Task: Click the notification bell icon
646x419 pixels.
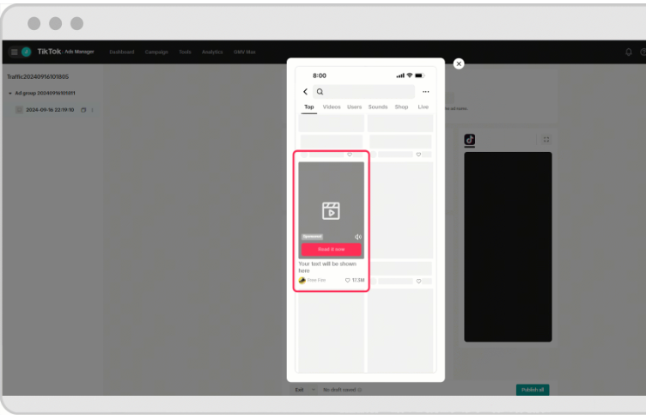Action: (629, 52)
